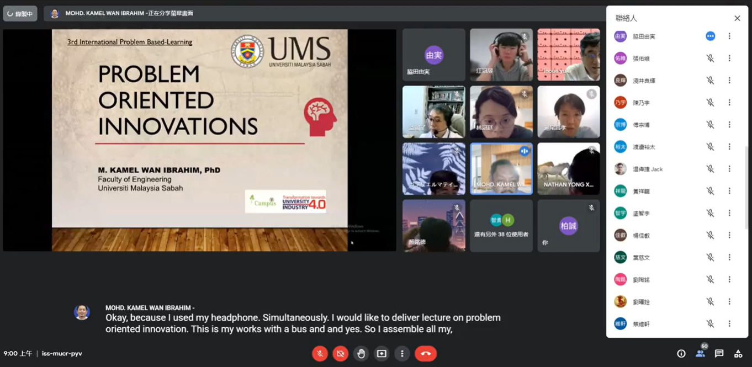This screenshot has height=367, width=752.
Task: Click the recording indicator at top left
Action: click(20, 14)
